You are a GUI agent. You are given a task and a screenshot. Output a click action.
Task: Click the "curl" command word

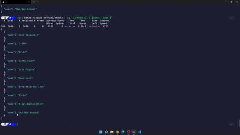20,18
